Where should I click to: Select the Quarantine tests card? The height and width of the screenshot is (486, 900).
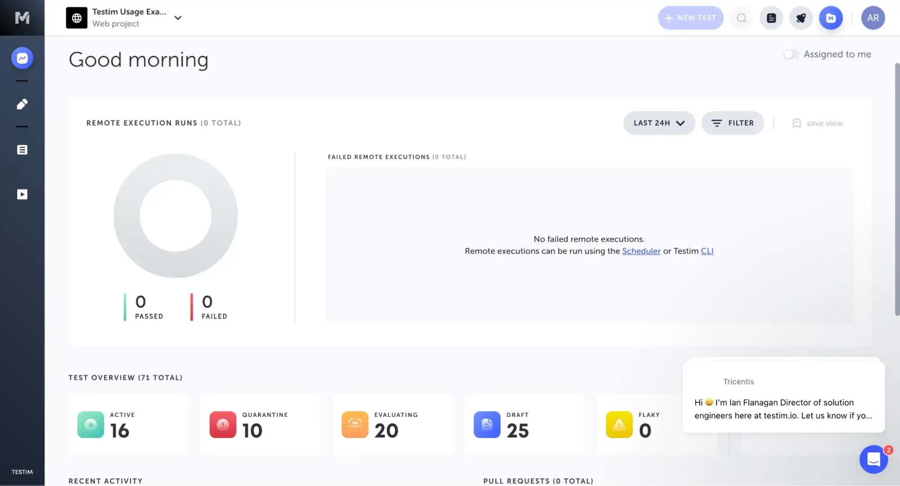click(261, 425)
